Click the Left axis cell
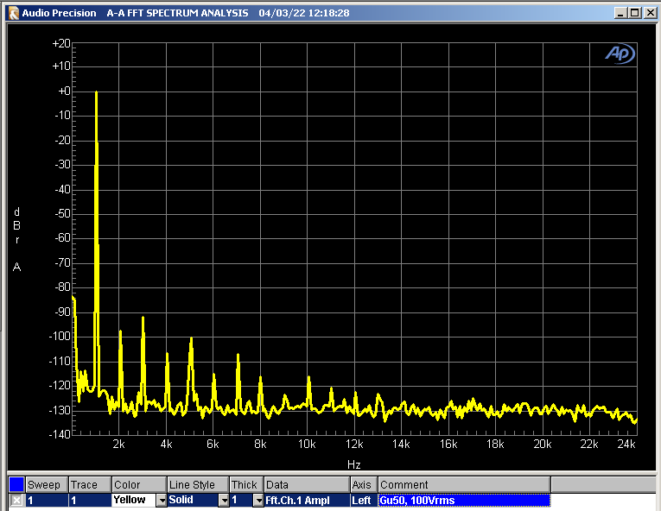661x511 pixels. [362, 500]
